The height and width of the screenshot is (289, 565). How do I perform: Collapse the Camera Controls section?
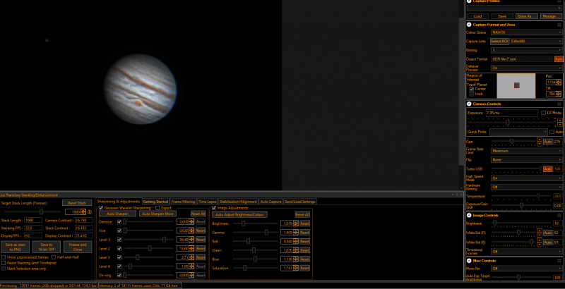[469, 104]
